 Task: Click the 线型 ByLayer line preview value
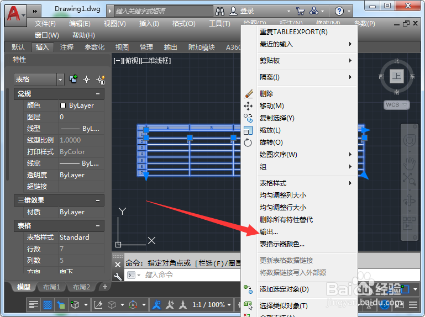(81, 129)
